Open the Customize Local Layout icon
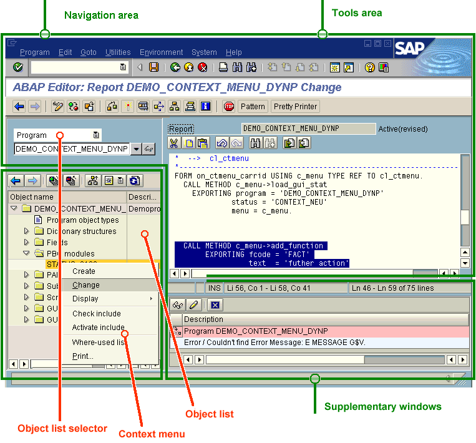 click(384, 67)
